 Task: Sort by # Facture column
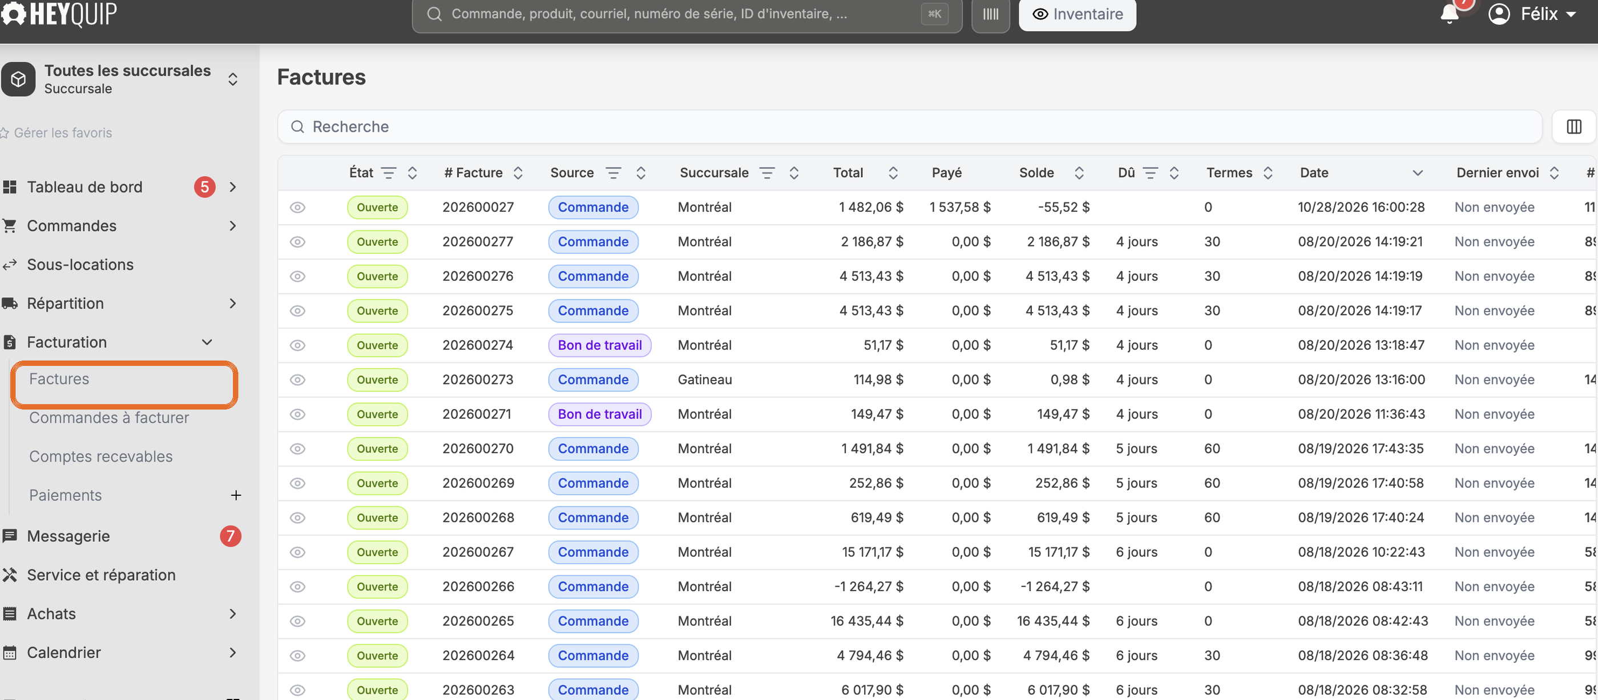point(518,173)
